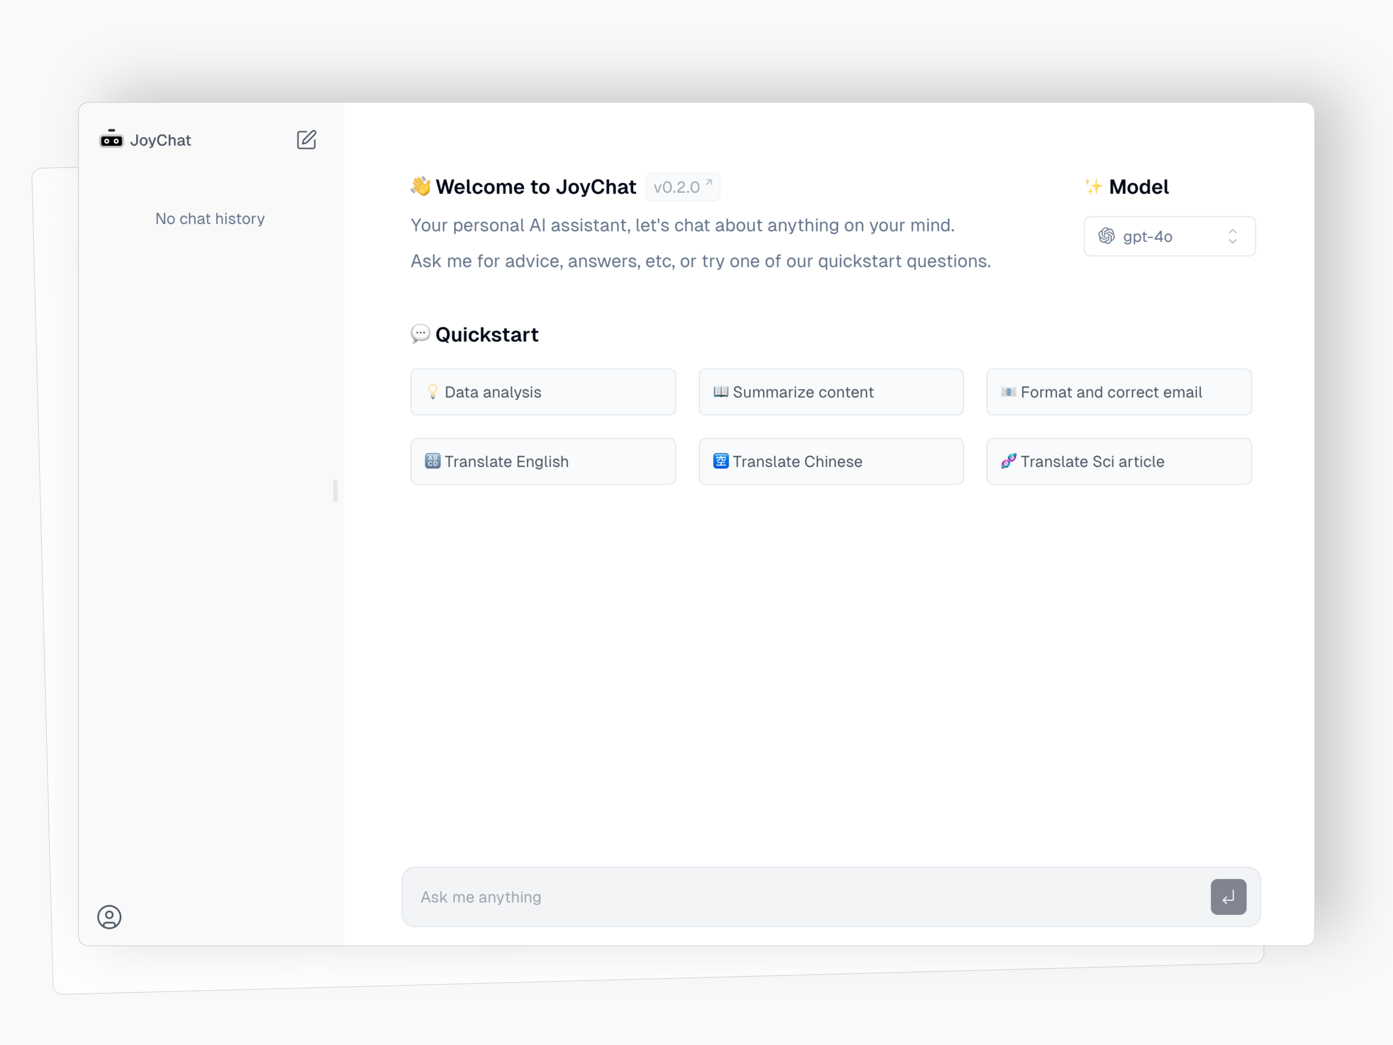
Task: Click the DNA icon on Translate Sci article
Action: coord(1008,461)
